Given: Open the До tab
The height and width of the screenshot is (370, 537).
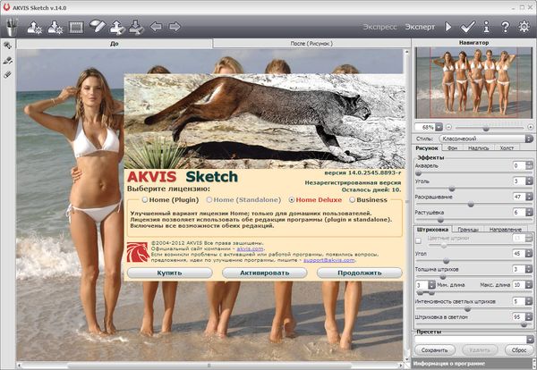Looking at the screenshot, I should pos(115,44).
